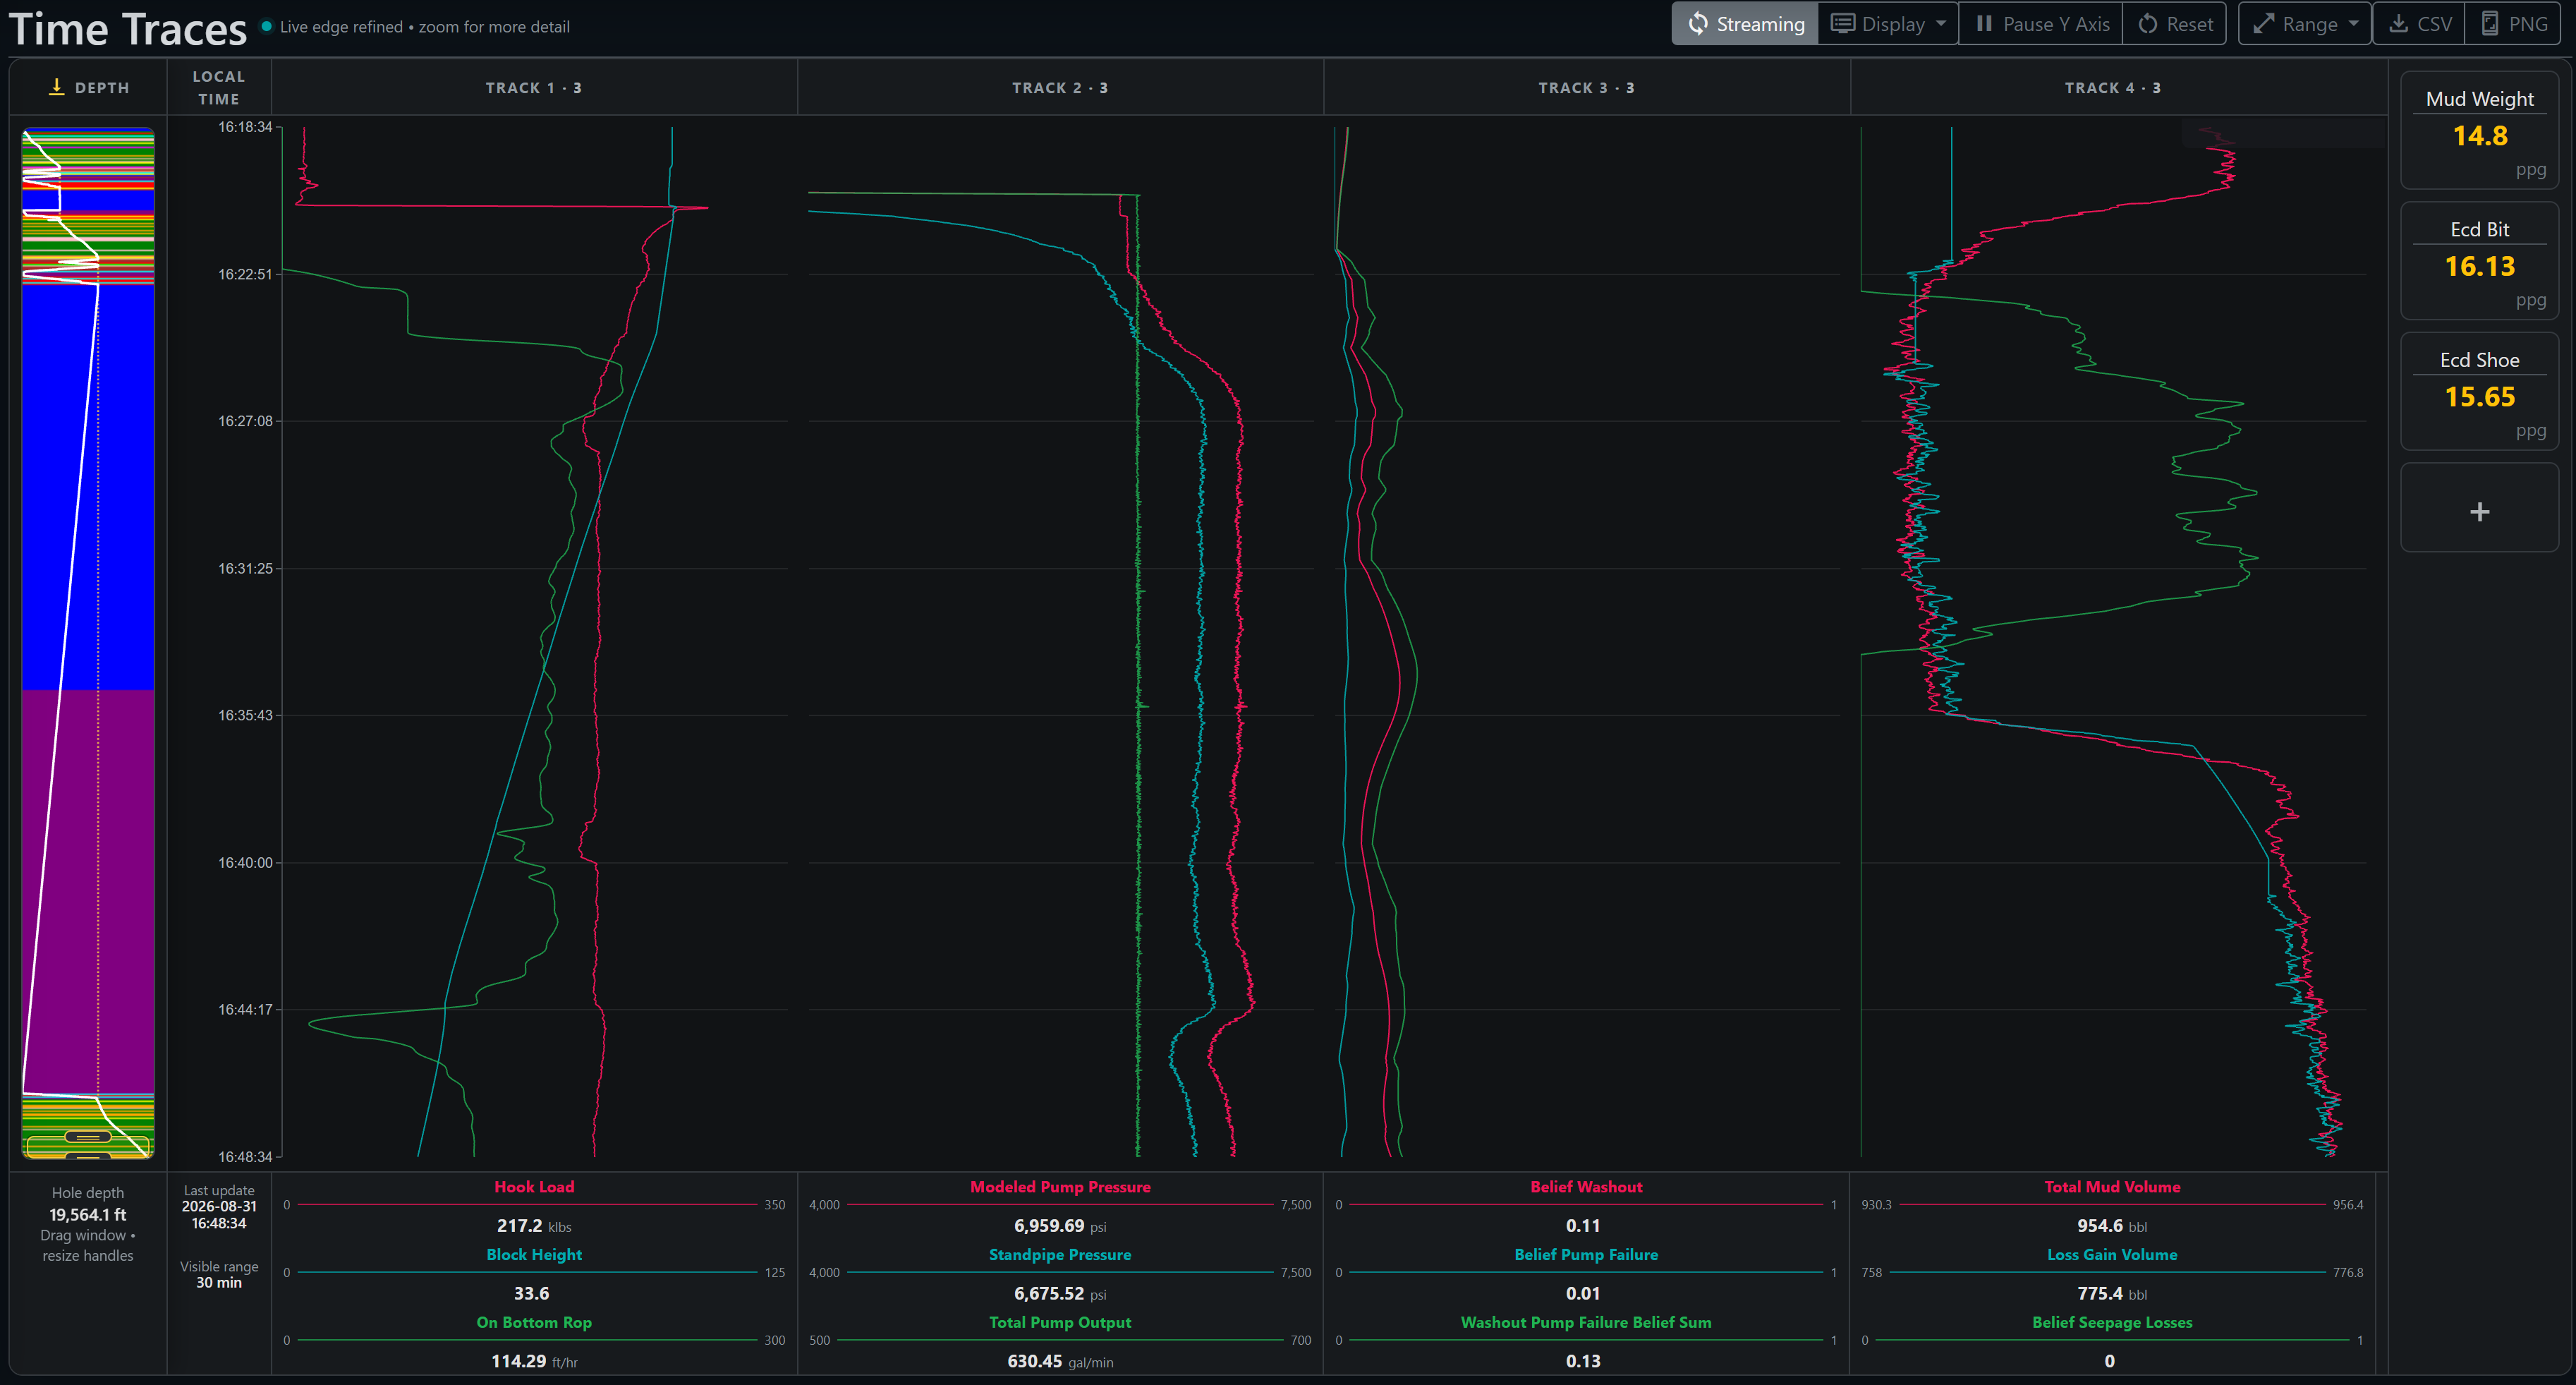Click the Belief Seepage Losses label
Screen dimensions: 2576x1385
point(2112,1322)
